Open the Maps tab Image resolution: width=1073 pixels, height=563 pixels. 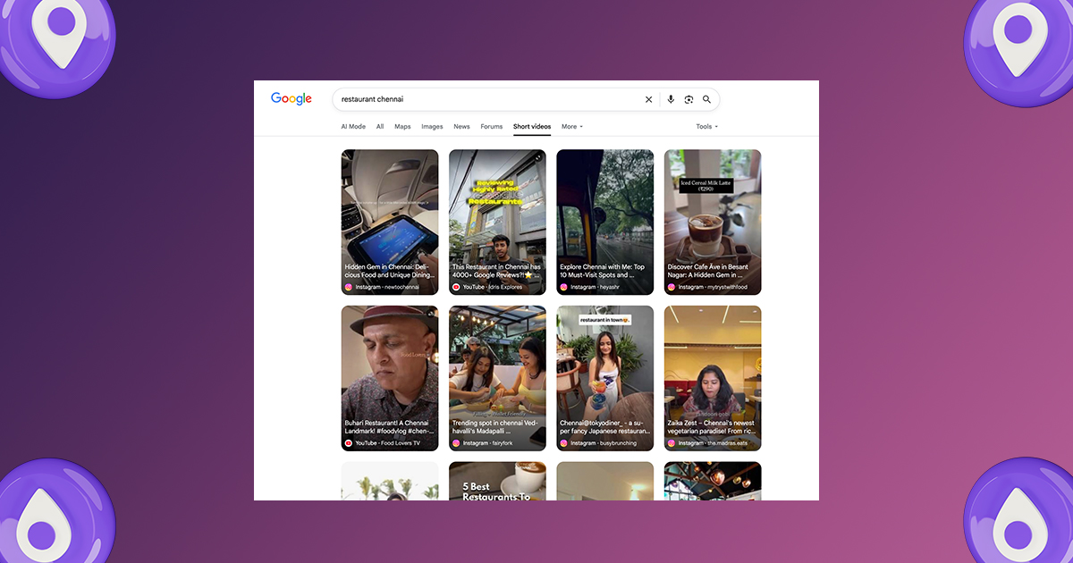pyautogui.click(x=402, y=127)
